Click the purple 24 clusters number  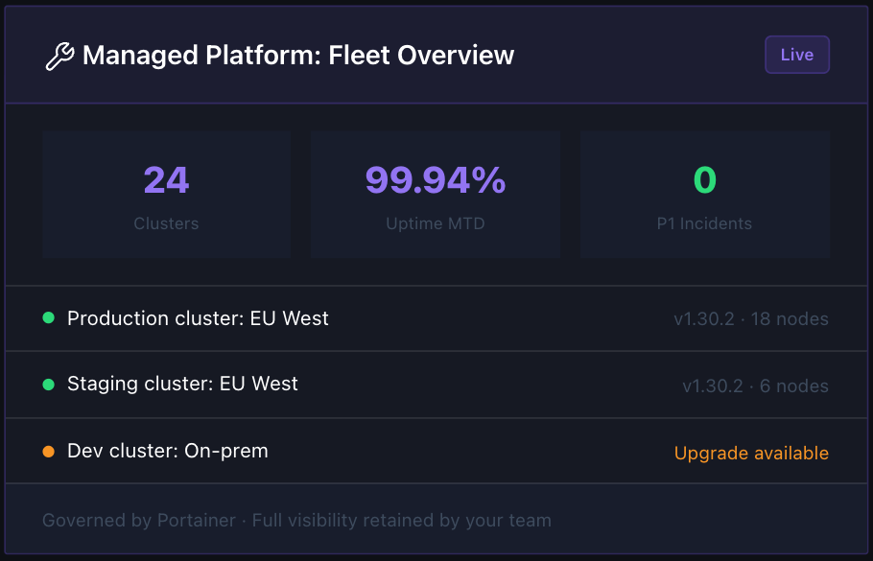167,180
